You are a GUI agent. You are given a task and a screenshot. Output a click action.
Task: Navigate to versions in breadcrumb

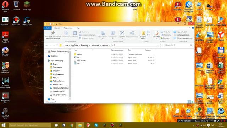point(105,46)
